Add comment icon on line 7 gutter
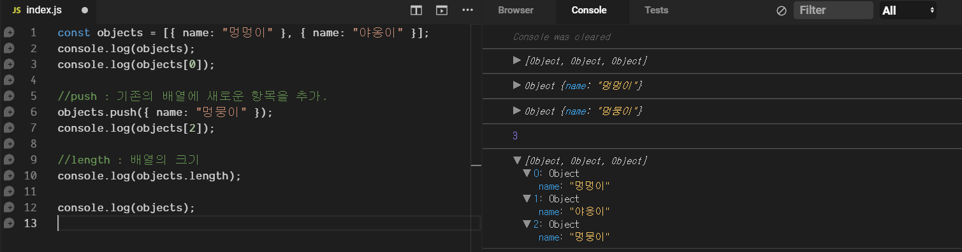 pyautogui.click(x=9, y=128)
